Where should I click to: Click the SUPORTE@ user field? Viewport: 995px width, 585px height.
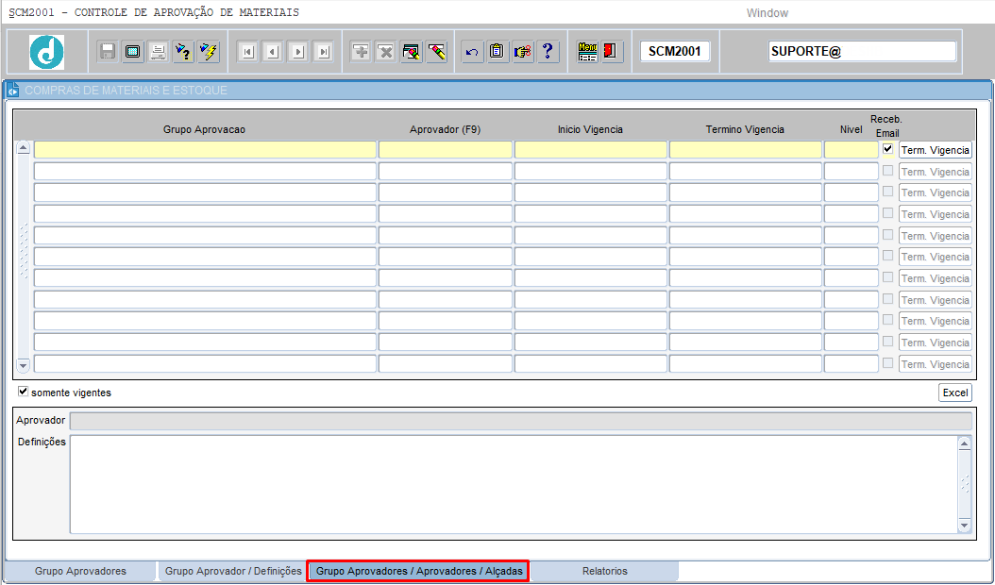[x=863, y=51]
